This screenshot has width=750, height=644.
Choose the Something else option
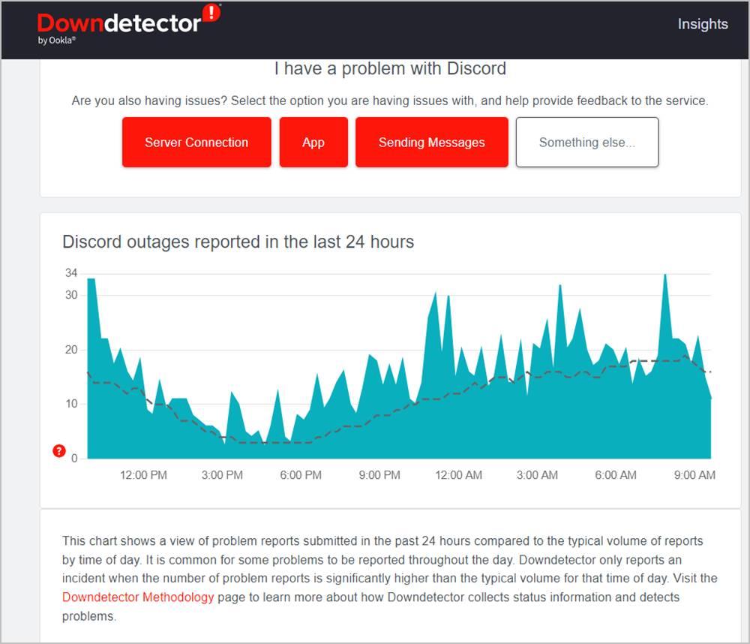(x=587, y=142)
